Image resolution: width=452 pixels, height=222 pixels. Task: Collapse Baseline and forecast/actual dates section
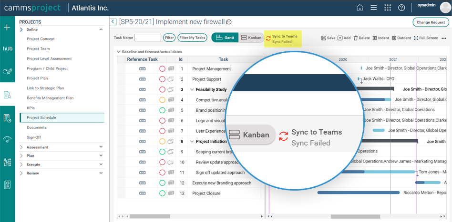(x=118, y=52)
